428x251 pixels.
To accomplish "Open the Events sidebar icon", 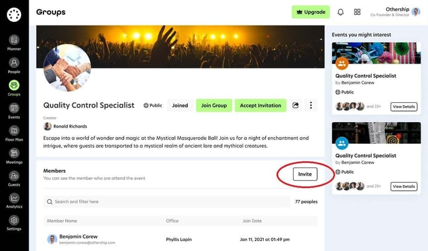I will [14, 108].
